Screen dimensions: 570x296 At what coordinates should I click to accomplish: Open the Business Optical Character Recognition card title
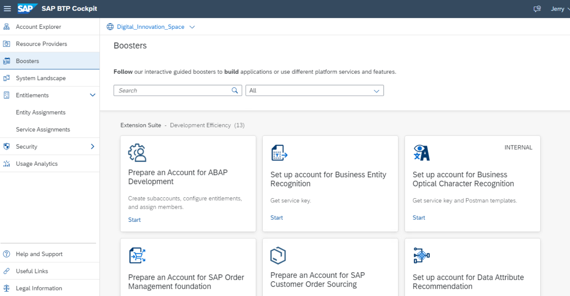click(463, 179)
